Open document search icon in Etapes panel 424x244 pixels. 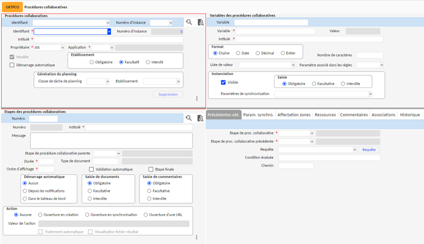(200, 118)
